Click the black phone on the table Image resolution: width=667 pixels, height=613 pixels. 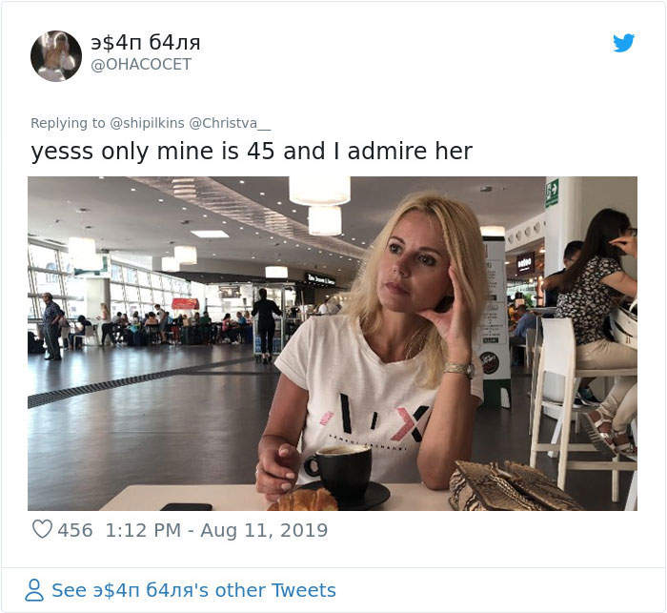(186, 506)
